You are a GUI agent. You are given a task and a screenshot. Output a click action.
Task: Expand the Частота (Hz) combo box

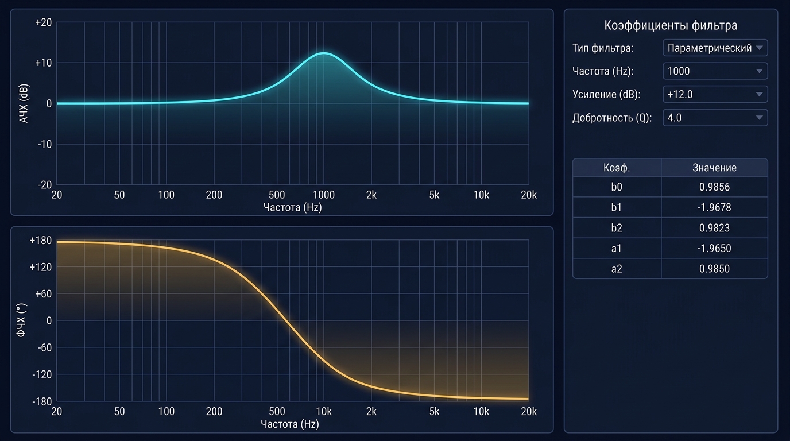tap(715, 71)
